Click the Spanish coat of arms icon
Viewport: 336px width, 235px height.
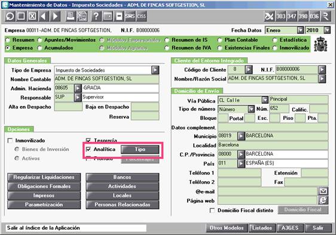[320, 44]
